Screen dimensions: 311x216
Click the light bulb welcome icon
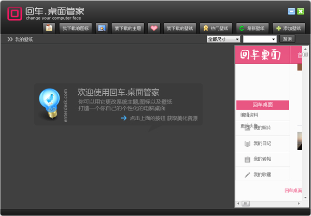(51, 103)
